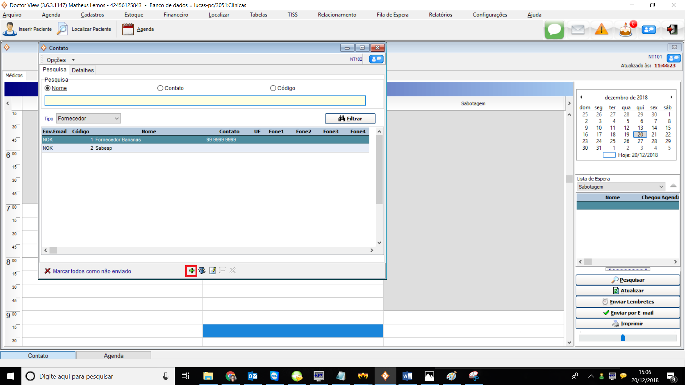Click the envelope mail icon in top toolbar

pos(578,30)
